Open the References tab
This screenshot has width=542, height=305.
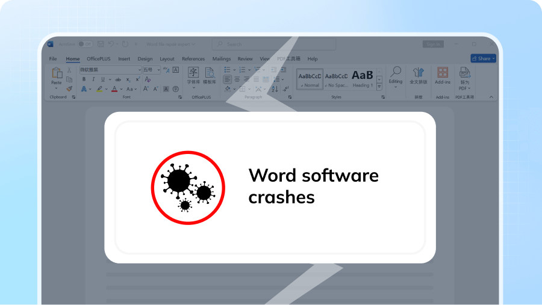click(x=193, y=59)
